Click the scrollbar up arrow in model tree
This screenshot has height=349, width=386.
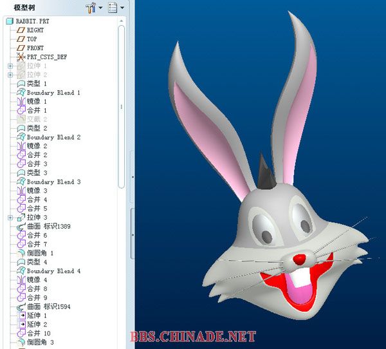coord(122,21)
